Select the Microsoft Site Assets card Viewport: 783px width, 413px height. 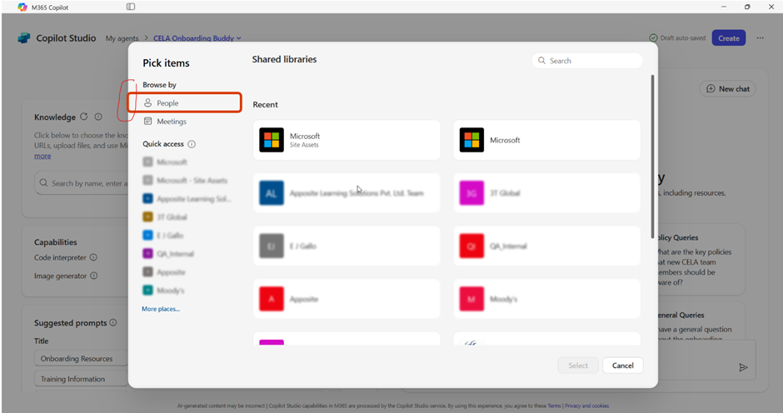(347, 140)
